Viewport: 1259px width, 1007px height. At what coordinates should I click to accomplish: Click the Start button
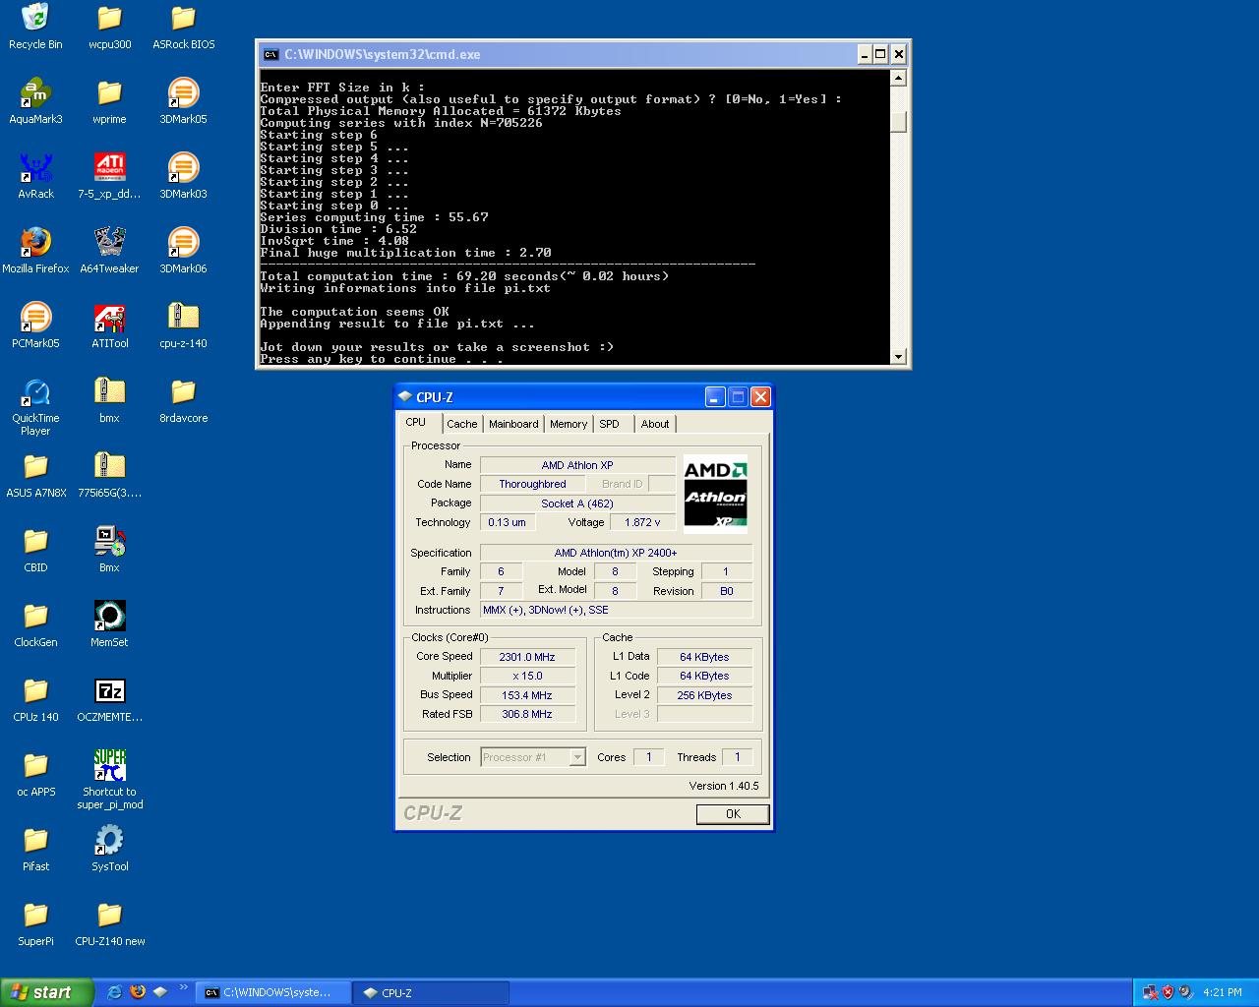pyautogui.click(x=47, y=992)
